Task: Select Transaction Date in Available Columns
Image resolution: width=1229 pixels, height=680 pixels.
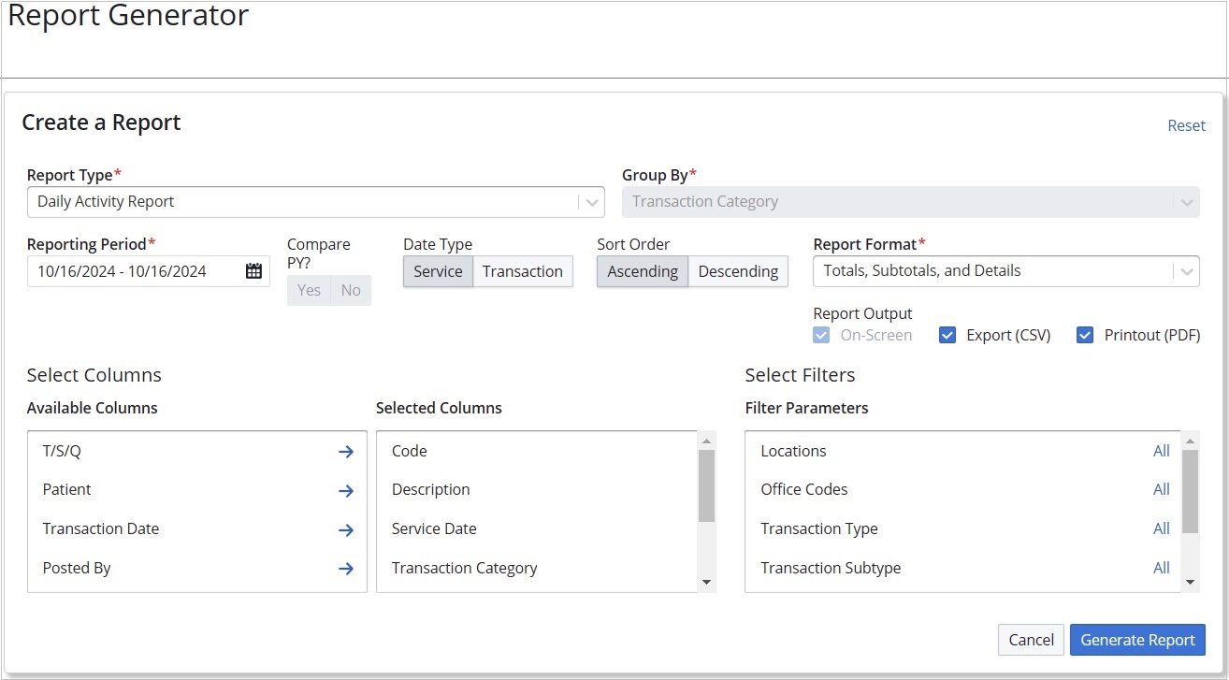Action: 100,528
